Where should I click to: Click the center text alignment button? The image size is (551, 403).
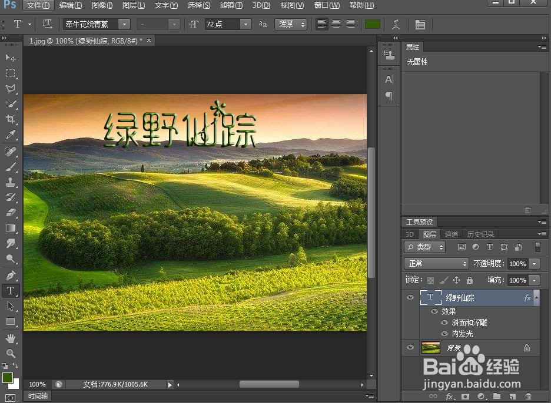(336, 24)
